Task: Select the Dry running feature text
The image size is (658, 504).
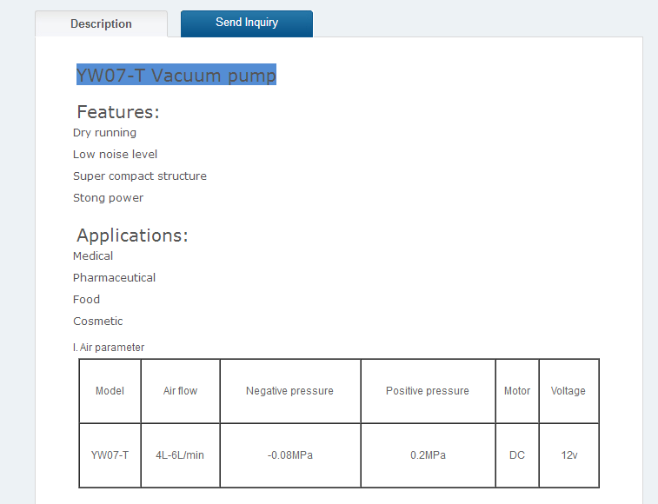Action: 104,133
